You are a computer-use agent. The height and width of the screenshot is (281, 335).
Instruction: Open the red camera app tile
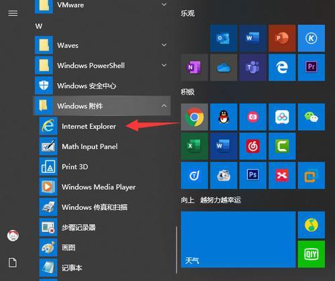coord(253,117)
